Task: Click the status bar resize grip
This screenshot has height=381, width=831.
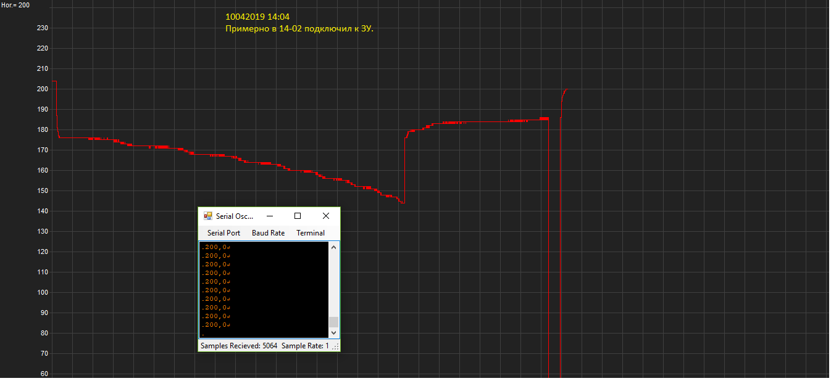Action: (x=336, y=347)
